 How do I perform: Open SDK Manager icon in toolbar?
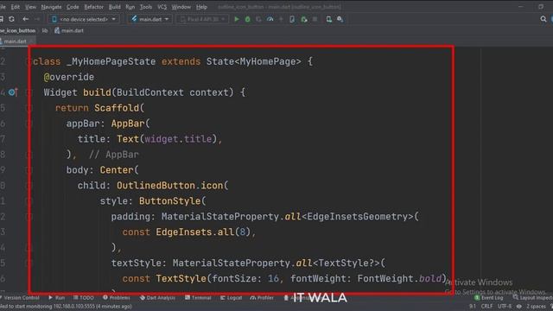click(x=340, y=19)
